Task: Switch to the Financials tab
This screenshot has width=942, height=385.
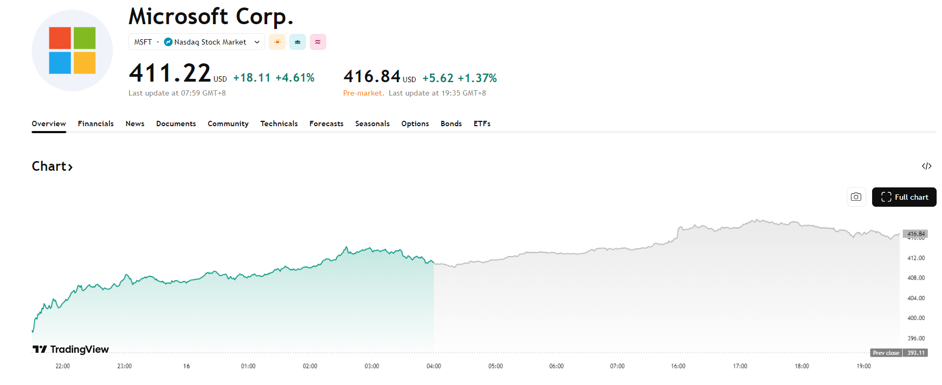Action: coord(96,124)
